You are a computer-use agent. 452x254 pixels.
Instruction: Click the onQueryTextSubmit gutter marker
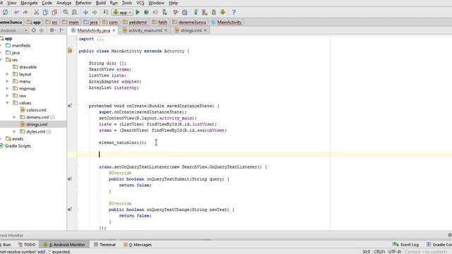[x=70, y=179]
